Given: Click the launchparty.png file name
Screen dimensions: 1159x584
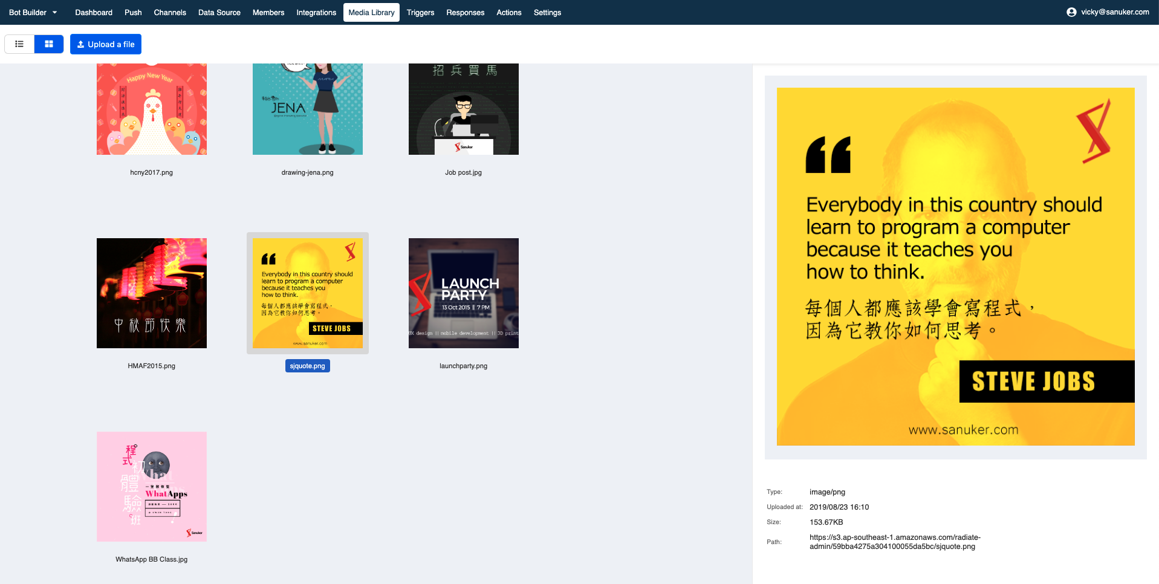Looking at the screenshot, I should tap(464, 366).
